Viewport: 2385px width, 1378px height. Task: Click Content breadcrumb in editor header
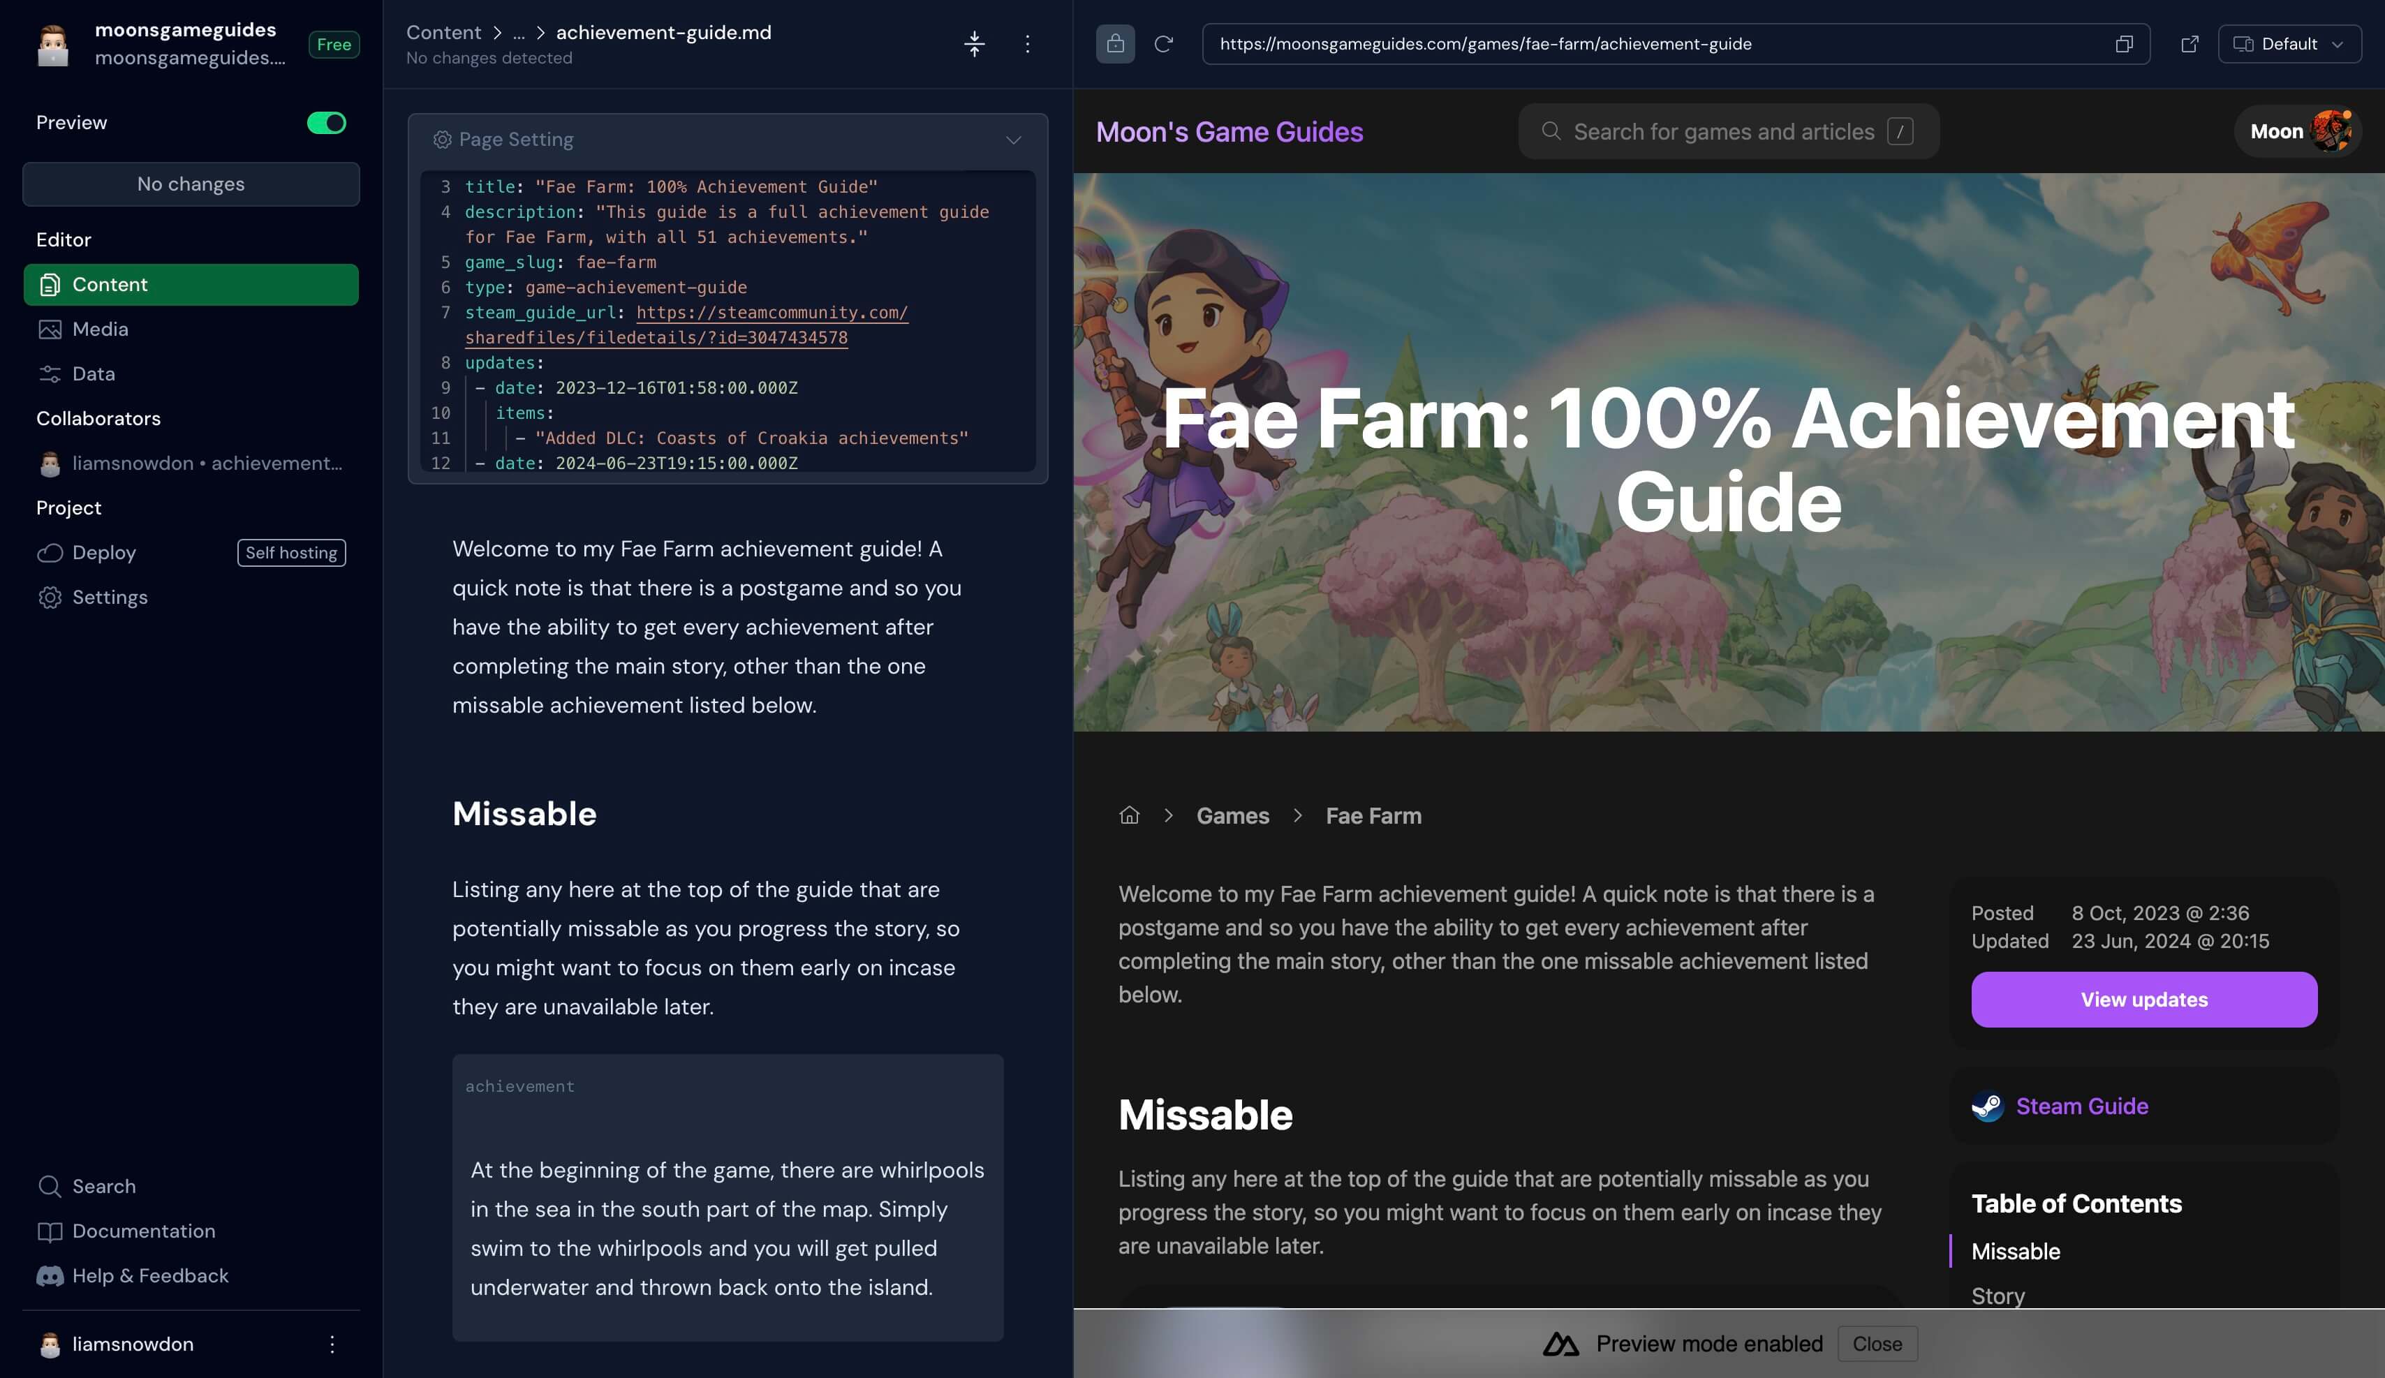(x=444, y=32)
